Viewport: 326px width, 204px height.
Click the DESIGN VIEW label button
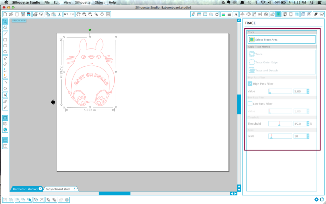pyautogui.click(x=19, y=21)
